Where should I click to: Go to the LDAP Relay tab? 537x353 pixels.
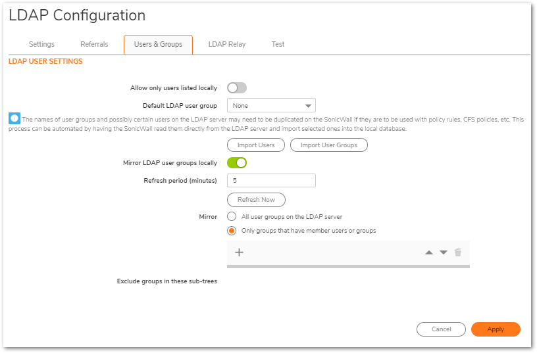[x=227, y=44]
